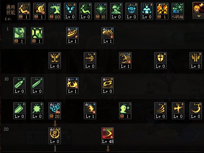Select the level 110 green sprint skill
Screen dimensions: 204x153
click(x=55, y=11)
